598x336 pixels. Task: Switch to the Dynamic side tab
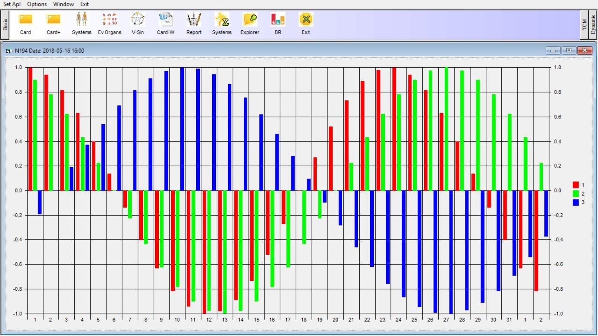[x=593, y=24]
